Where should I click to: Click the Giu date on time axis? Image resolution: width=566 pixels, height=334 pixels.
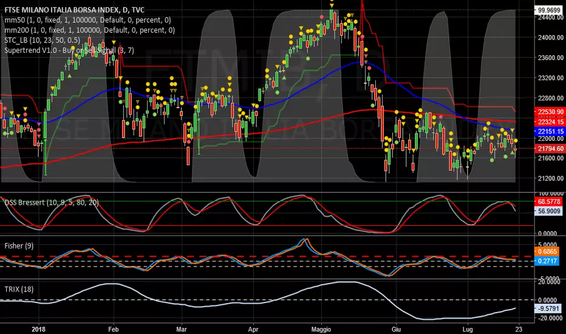pyautogui.click(x=396, y=329)
